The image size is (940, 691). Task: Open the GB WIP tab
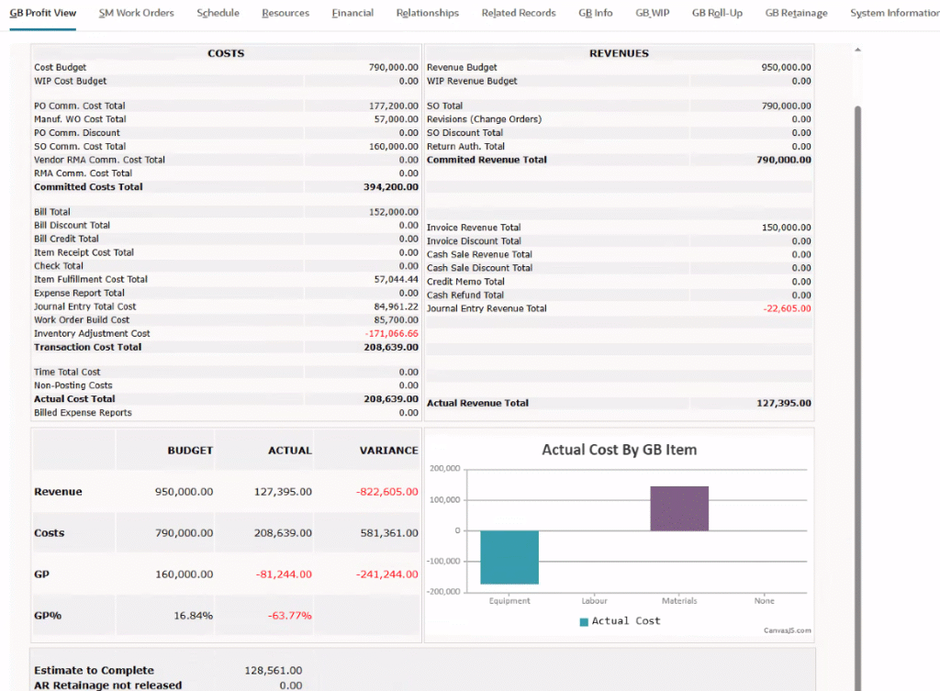[x=652, y=13]
